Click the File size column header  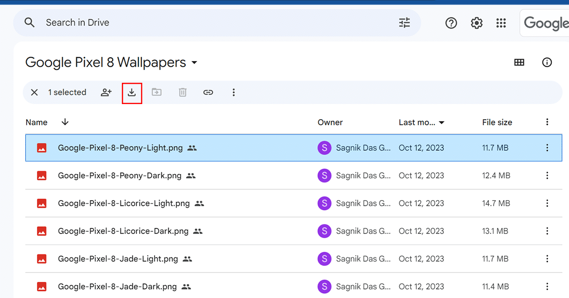pos(497,122)
